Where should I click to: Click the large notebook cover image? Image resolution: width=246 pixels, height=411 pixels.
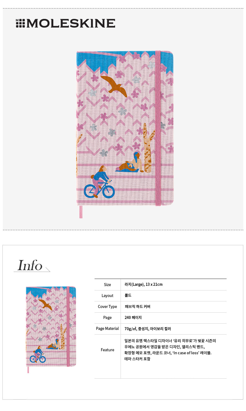[125, 128]
